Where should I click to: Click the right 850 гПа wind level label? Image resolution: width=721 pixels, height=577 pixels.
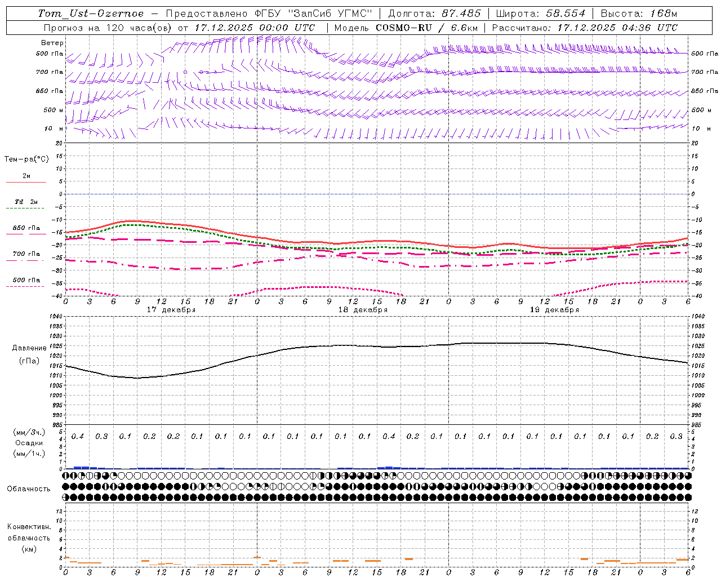(705, 91)
